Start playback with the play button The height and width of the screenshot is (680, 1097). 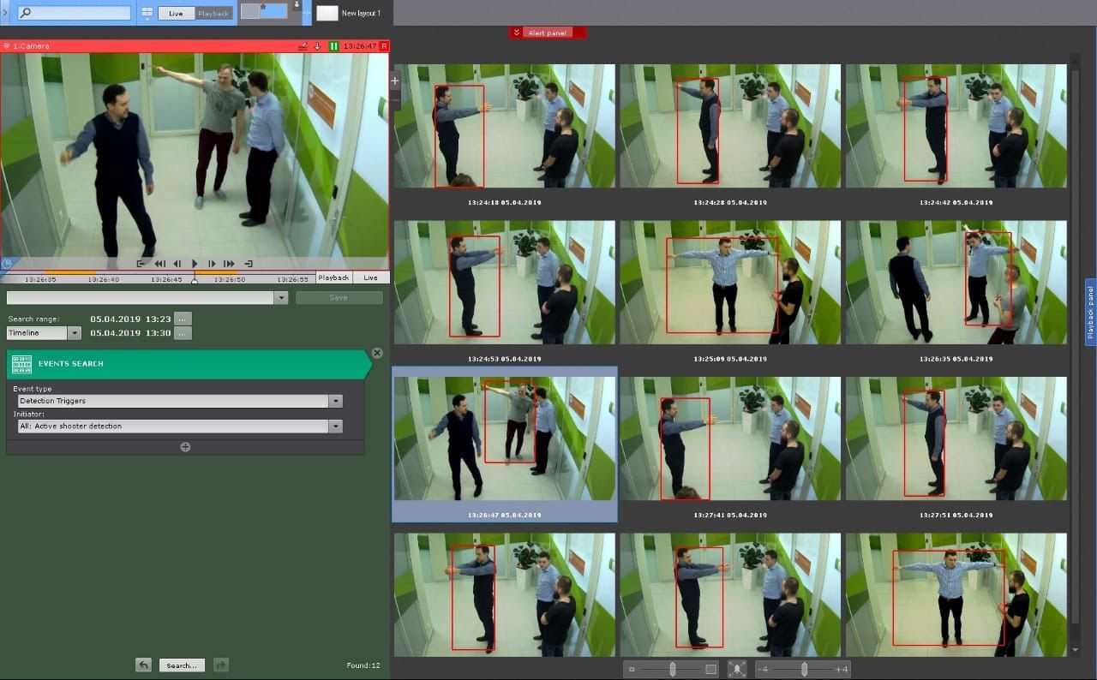tap(195, 264)
